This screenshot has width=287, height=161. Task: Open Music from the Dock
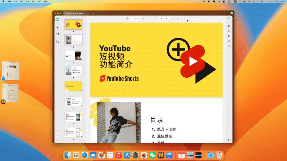point(118,155)
